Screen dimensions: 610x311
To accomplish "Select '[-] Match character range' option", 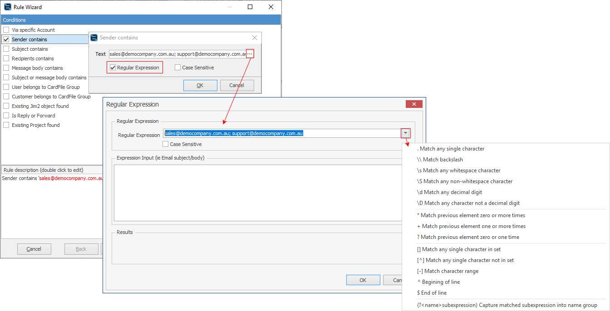I will [x=448, y=271].
